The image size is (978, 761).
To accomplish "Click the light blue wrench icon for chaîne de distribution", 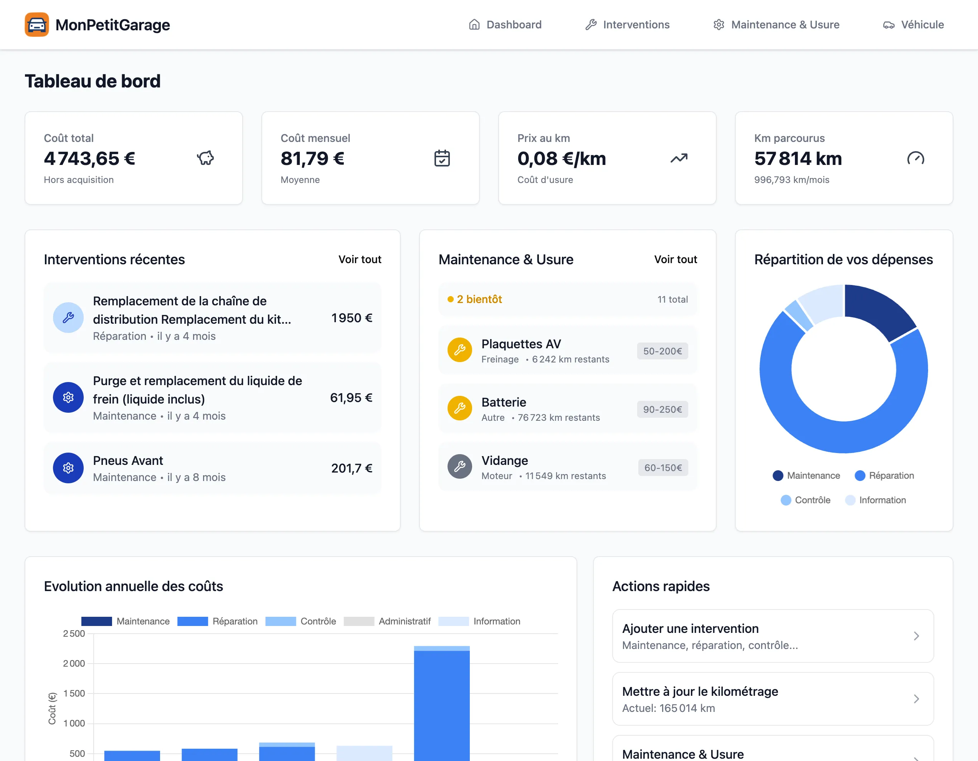I will [x=68, y=318].
